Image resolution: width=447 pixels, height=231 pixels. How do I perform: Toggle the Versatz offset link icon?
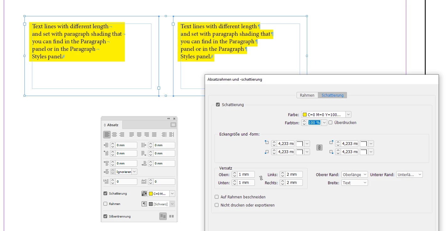261,178
